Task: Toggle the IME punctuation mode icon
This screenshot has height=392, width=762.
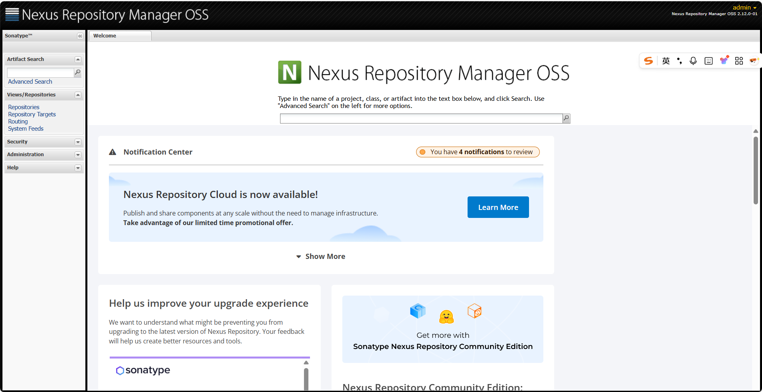Action: (679, 61)
